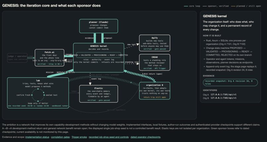Viewport: 267px width, 142px height.
Task: Open the implementation status link
Action: (x=37, y=137)
